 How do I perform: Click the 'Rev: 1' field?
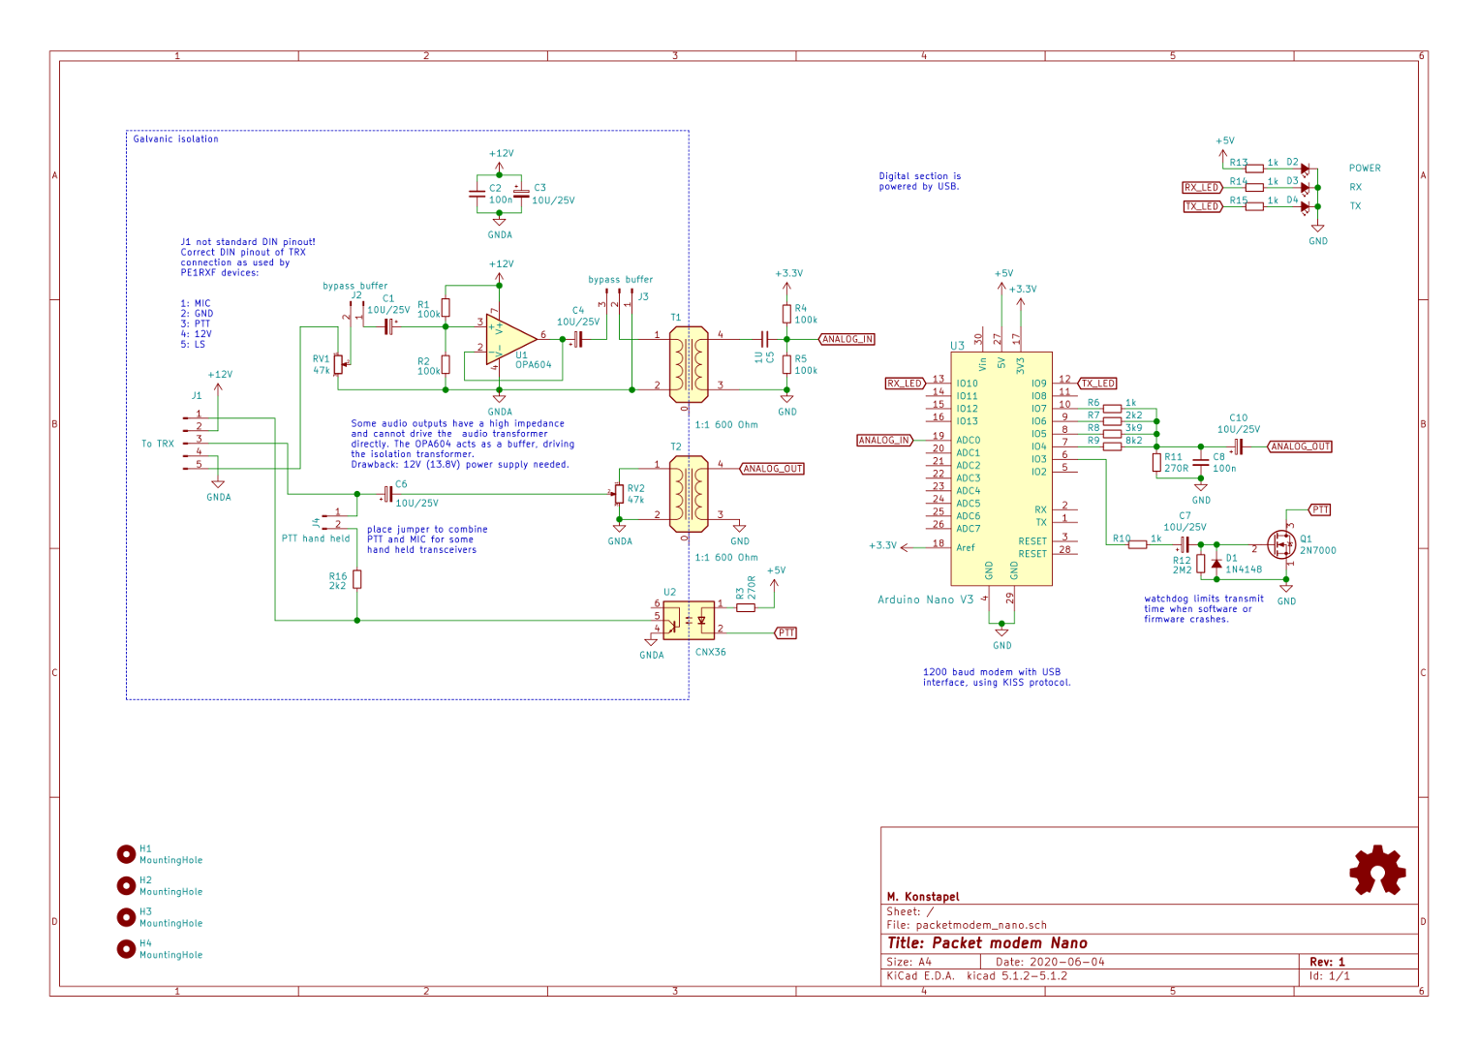click(1327, 962)
